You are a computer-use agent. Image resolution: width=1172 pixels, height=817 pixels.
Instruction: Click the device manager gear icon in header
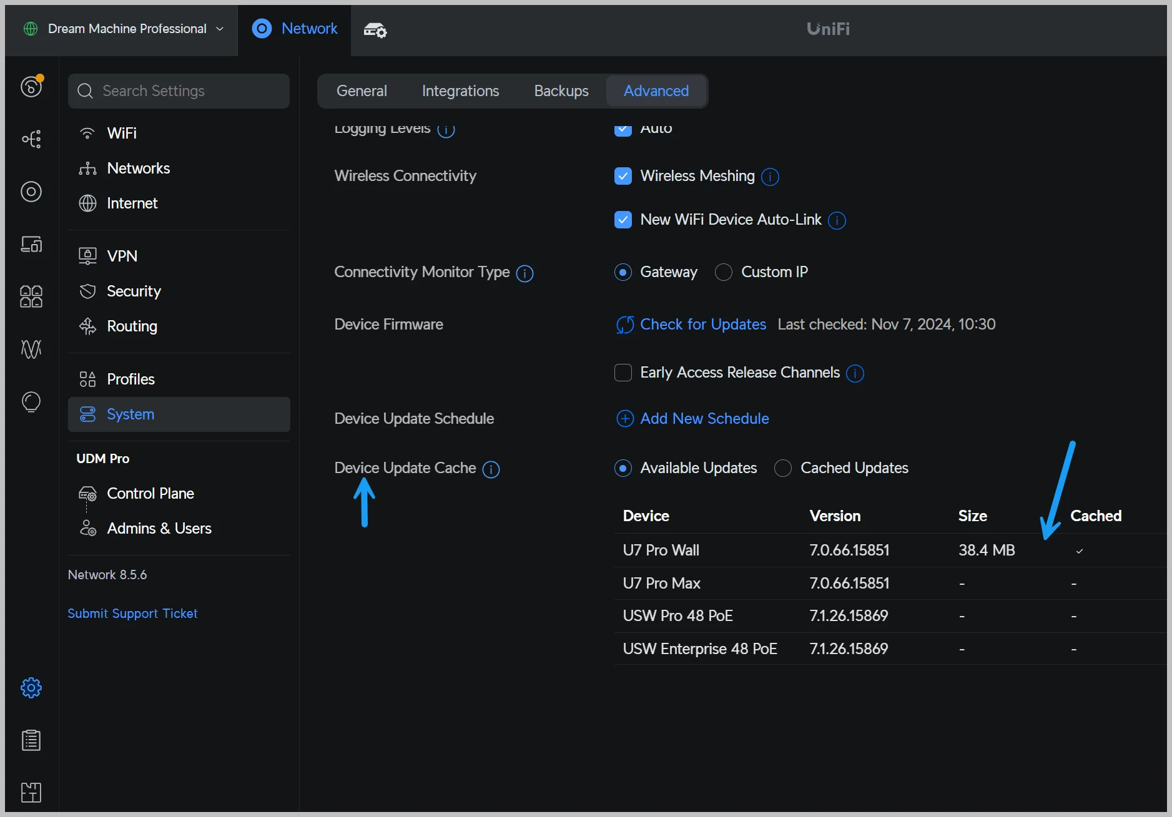pyautogui.click(x=375, y=29)
